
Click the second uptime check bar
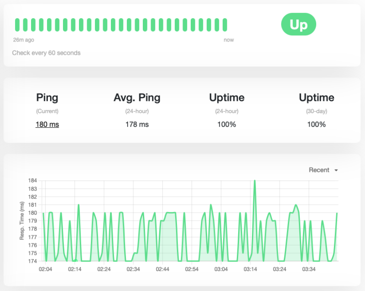tap(24, 24)
